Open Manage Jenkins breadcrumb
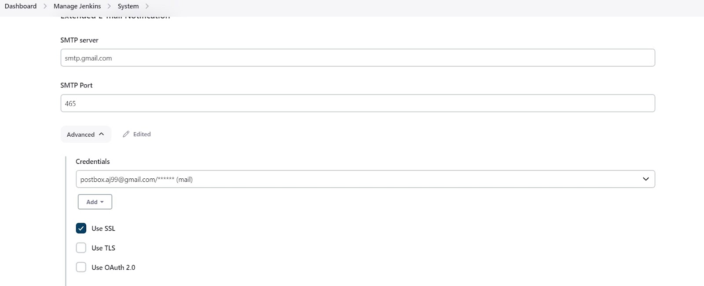 [77, 6]
